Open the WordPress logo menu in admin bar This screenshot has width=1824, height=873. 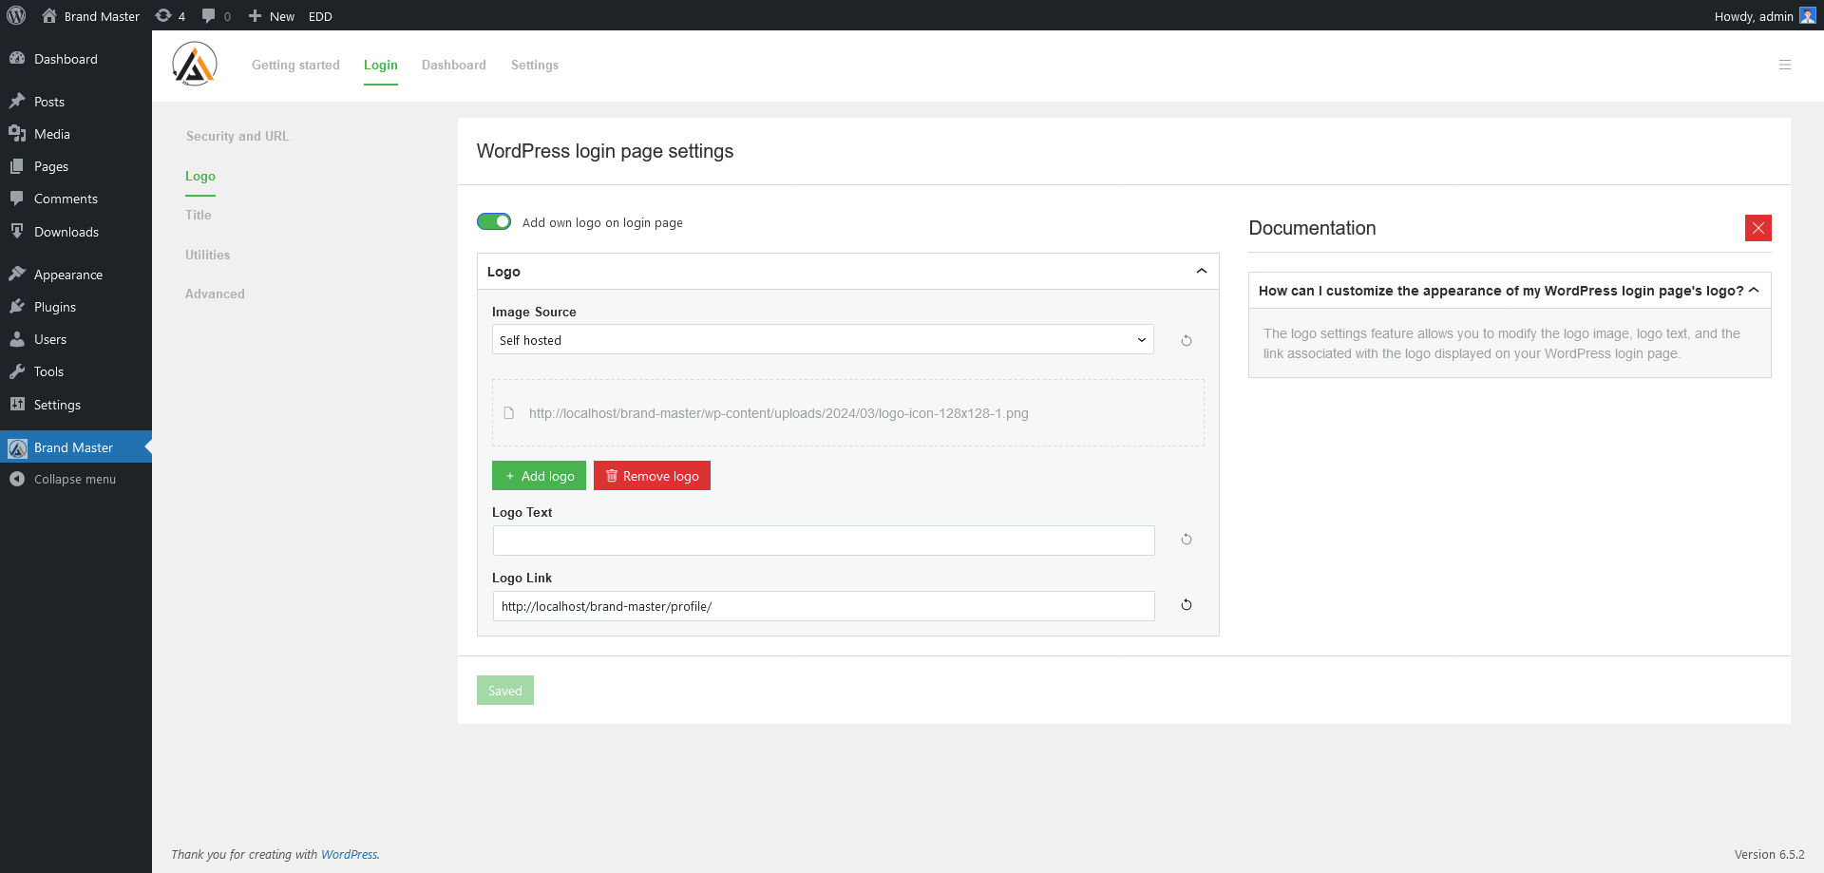[x=16, y=15]
